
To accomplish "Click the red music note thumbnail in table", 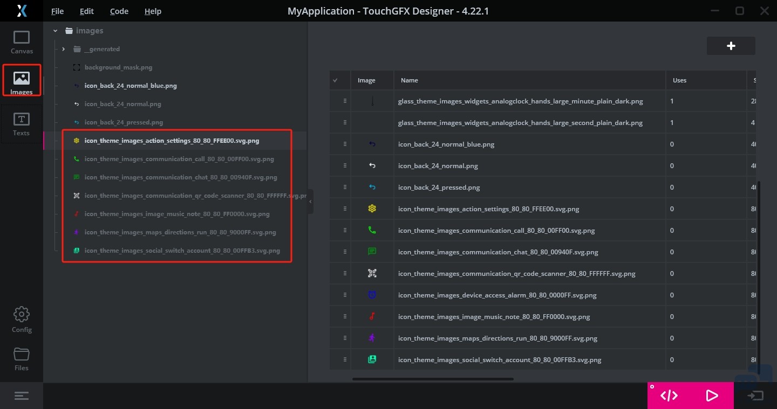I will tap(372, 316).
